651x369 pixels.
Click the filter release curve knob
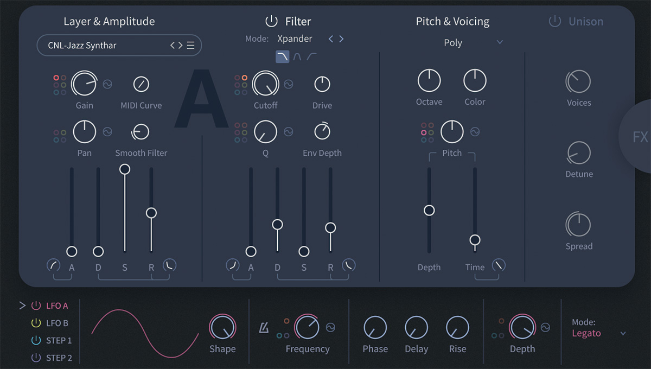point(348,265)
